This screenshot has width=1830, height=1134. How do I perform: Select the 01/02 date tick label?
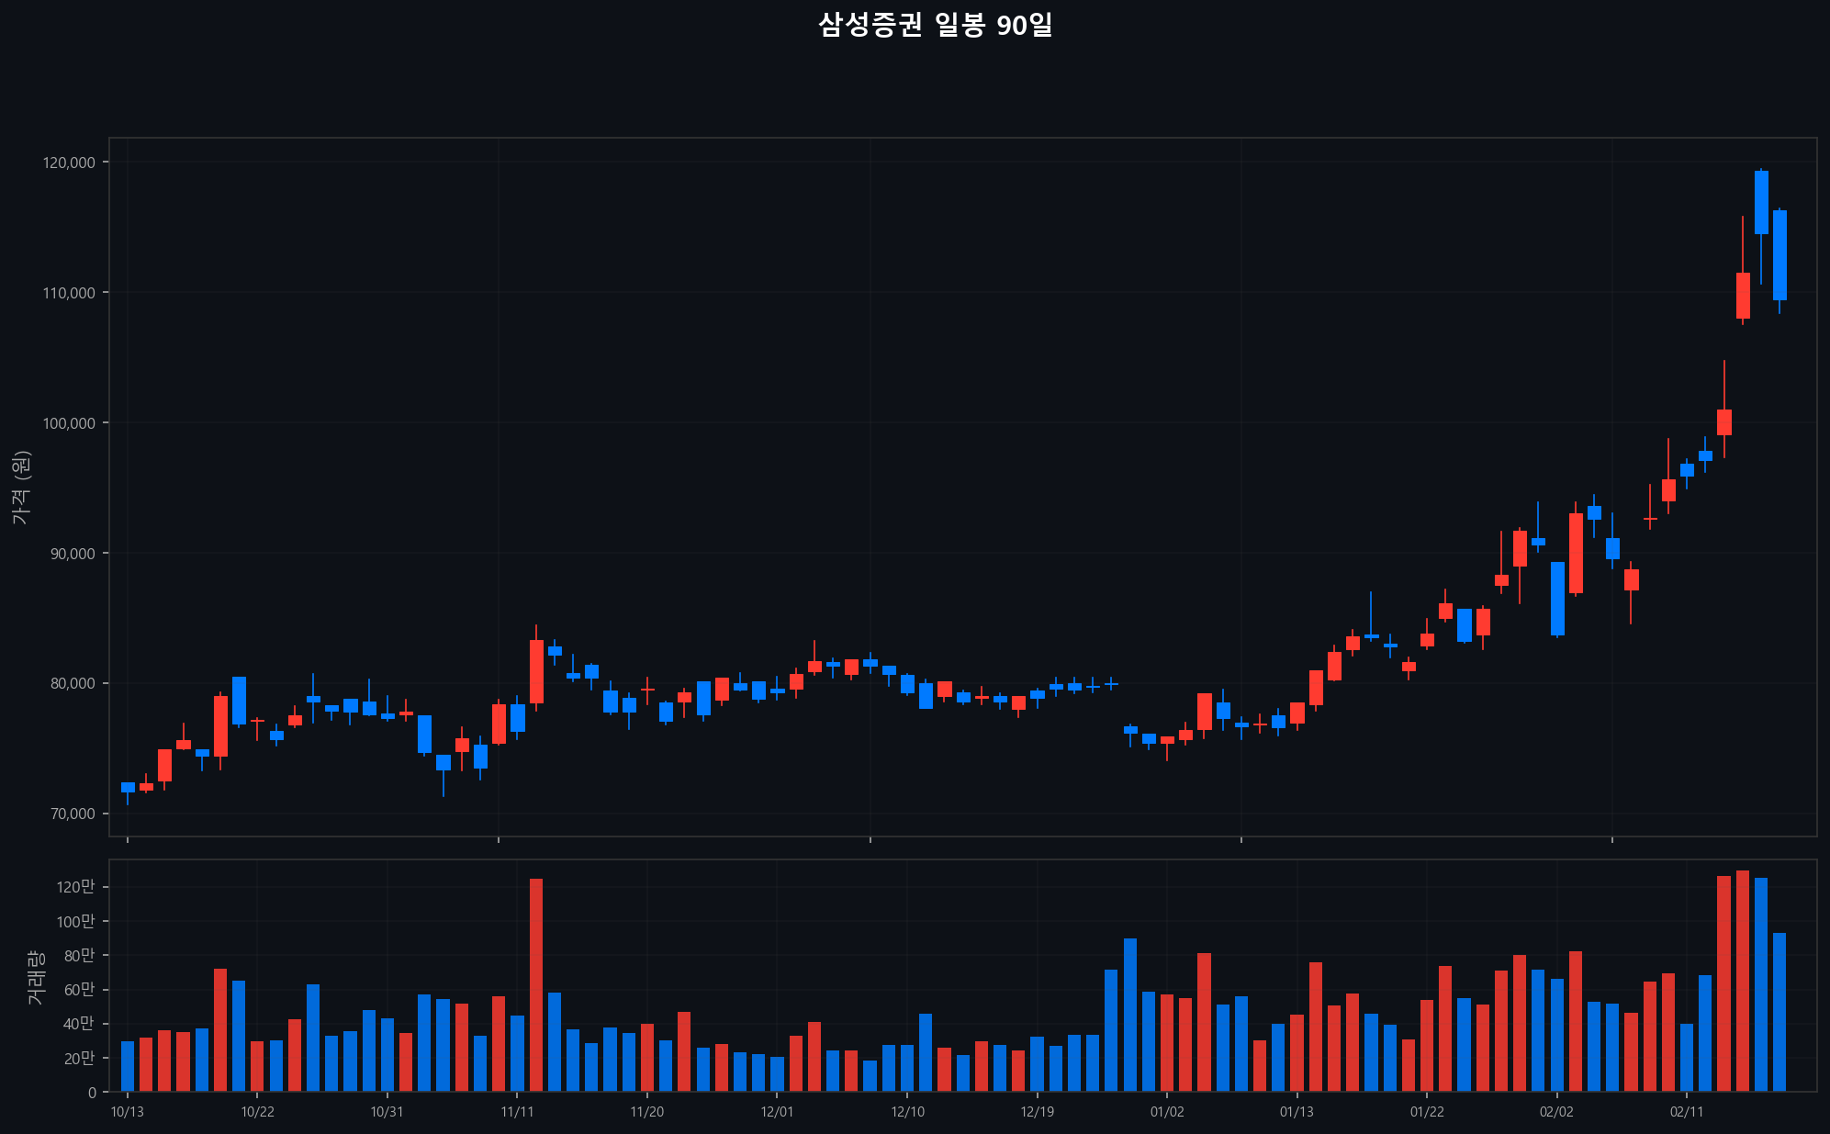click(x=1168, y=1111)
